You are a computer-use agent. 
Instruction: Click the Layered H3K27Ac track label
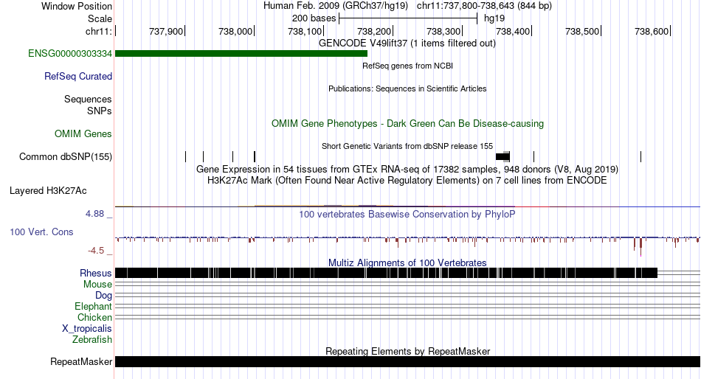pos(48,191)
